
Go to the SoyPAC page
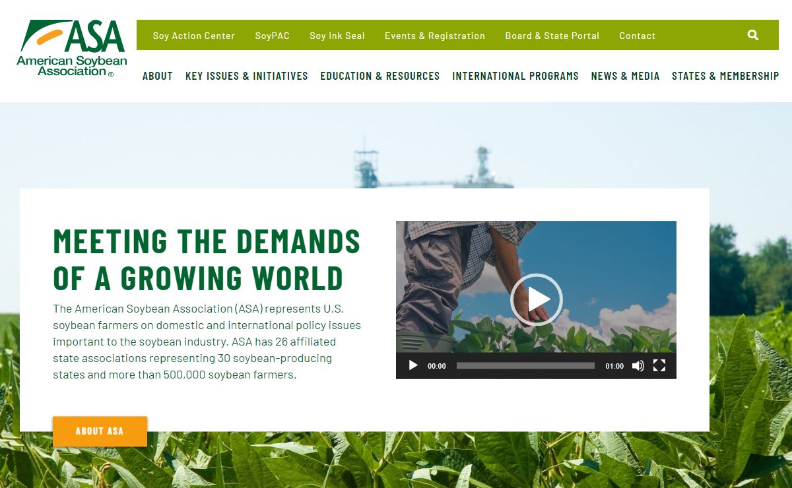(273, 36)
